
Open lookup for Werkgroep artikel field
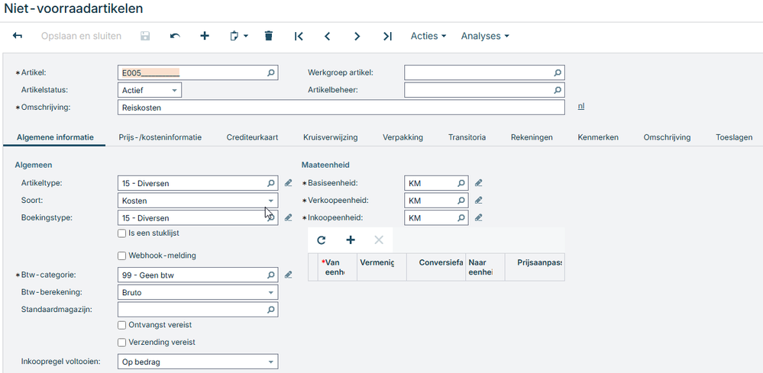(558, 73)
